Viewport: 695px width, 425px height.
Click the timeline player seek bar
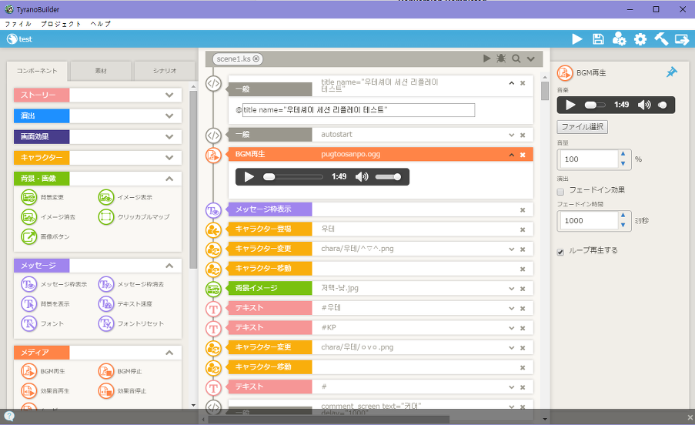pos(293,177)
